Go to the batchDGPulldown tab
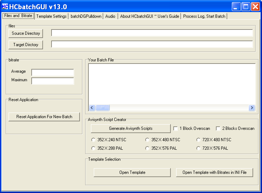This screenshot has height=193, width=262. pos(86,16)
